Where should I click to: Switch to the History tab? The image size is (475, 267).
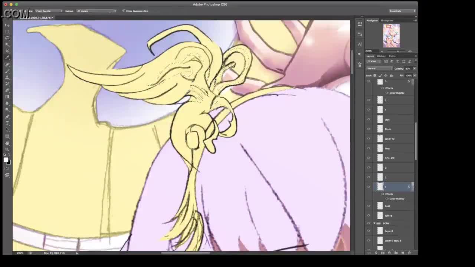point(381,56)
